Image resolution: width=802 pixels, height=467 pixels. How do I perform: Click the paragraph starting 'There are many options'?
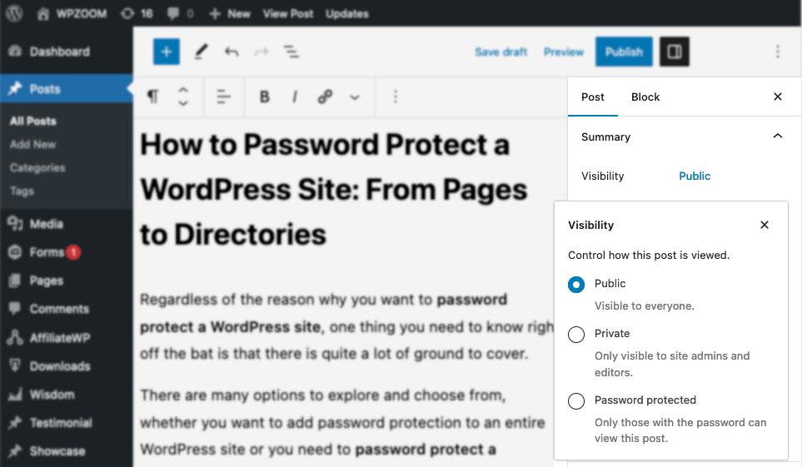pyautogui.click(x=342, y=423)
